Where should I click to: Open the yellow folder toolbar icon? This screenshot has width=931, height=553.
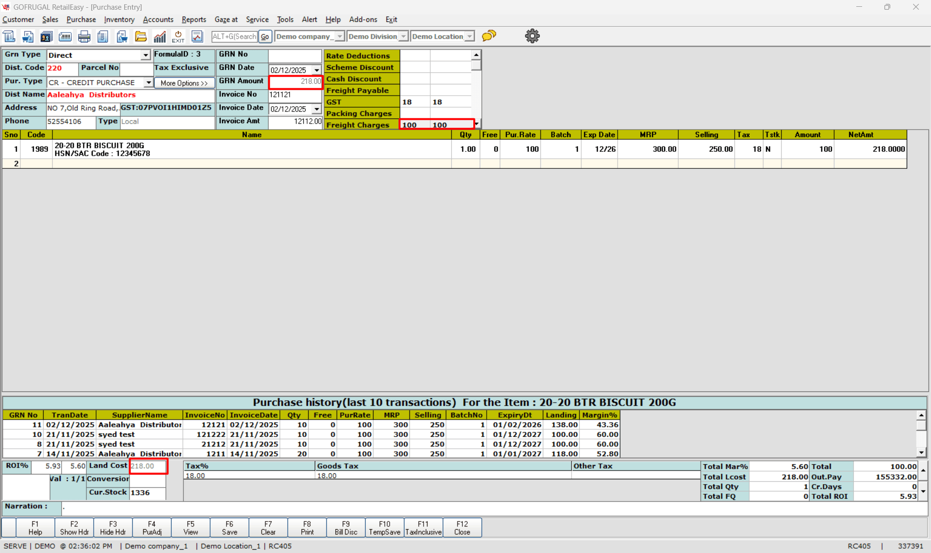pos(141,36)
